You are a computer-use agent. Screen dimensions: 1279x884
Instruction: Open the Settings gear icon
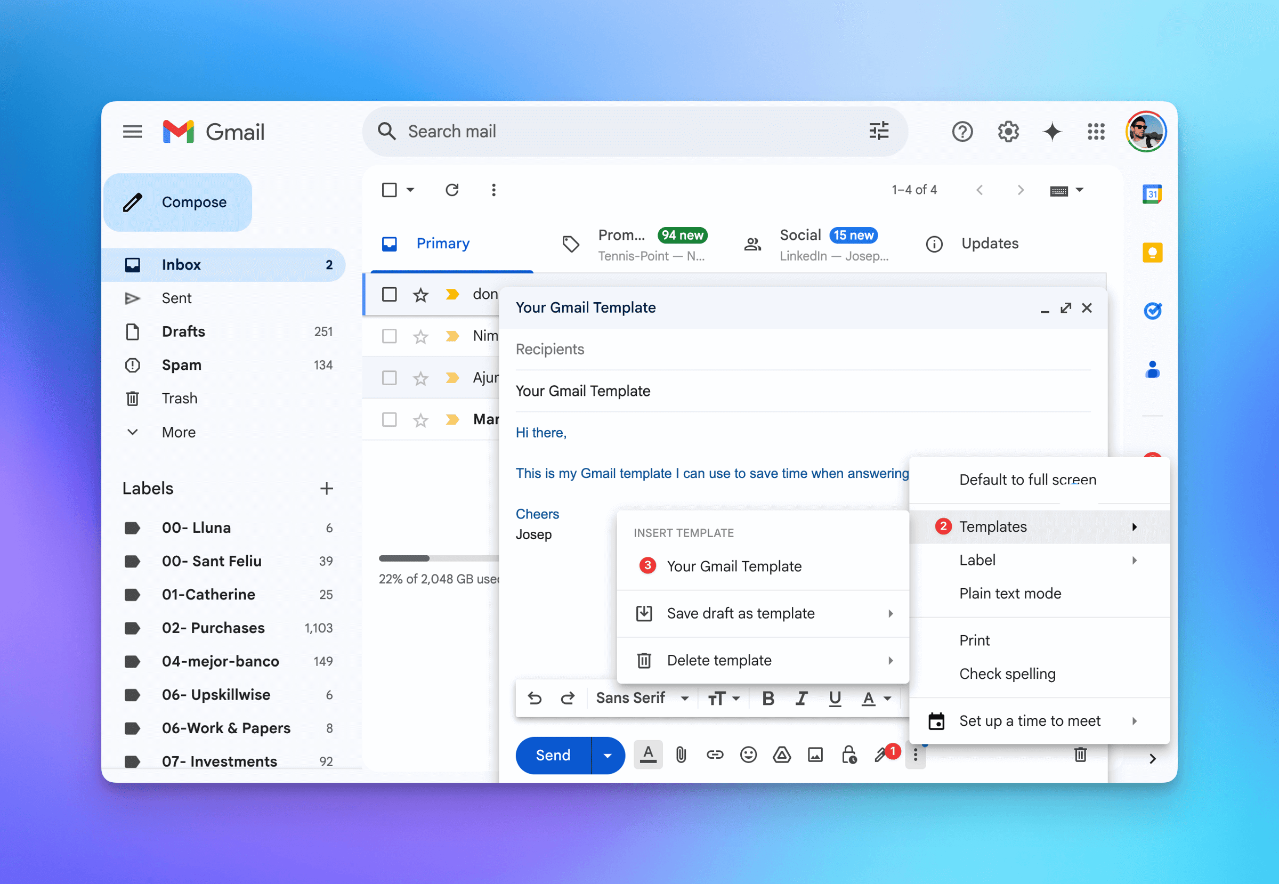[1008, 132]
